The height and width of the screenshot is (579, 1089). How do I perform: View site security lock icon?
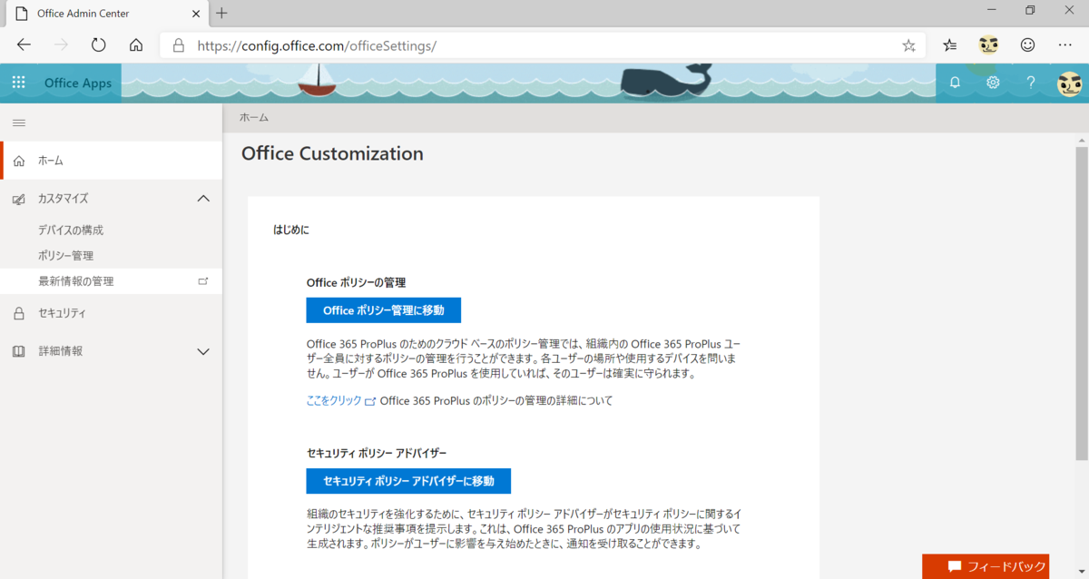click(x=178, y=44)
